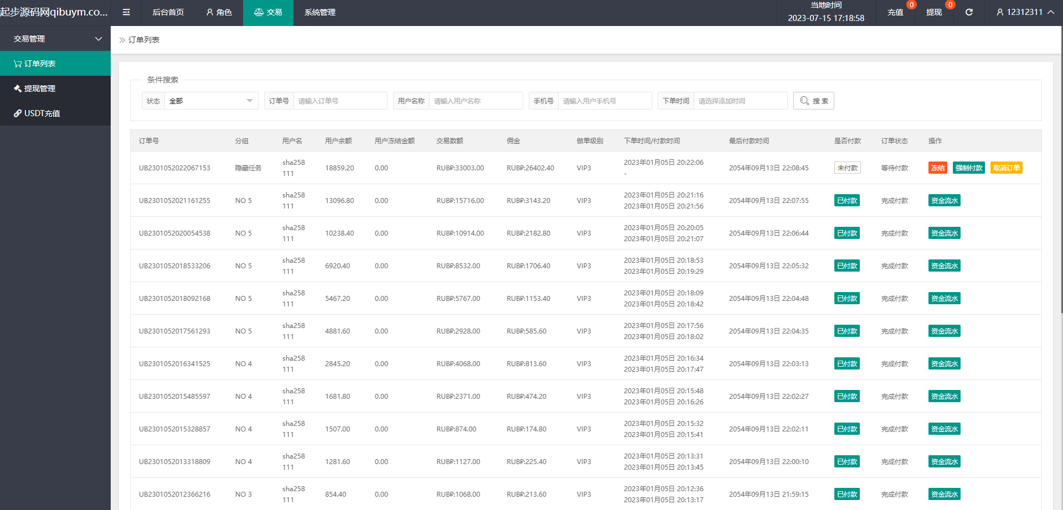Click the red 冻结 freeze button
Image resolution: width=1063 pixels, height=510 pixels.
937,168
